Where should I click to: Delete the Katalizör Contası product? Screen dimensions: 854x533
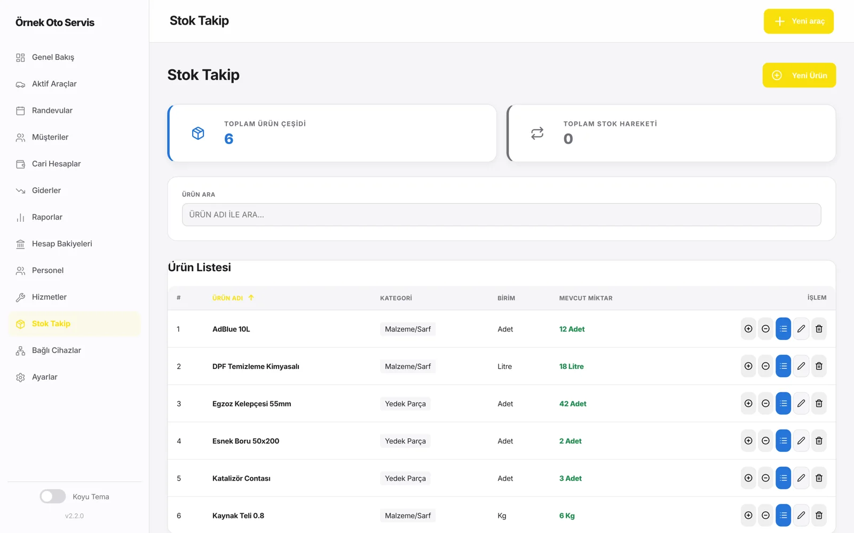click(x=819, y=478)
